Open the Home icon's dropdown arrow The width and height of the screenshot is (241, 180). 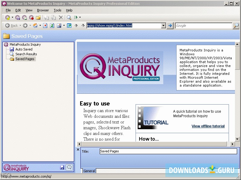[40, 26]
